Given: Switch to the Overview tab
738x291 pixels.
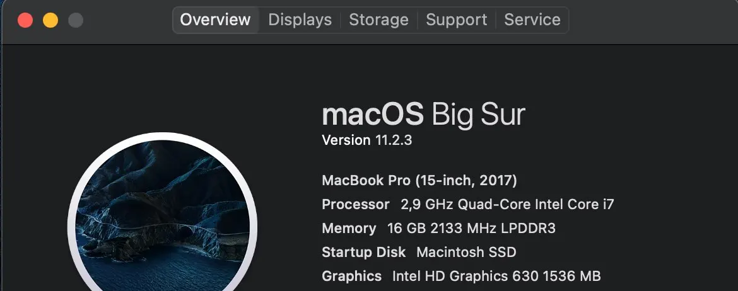Looking at the screenshot, I should tap(215, 20).
